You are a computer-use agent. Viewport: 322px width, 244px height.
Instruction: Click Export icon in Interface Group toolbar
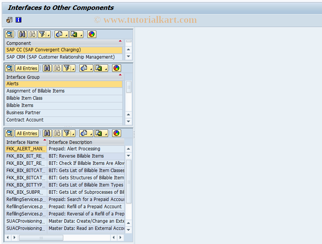click(99, 68)
